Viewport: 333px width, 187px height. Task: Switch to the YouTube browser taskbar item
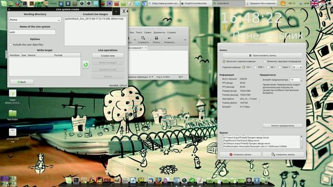[x=164, y=3]
